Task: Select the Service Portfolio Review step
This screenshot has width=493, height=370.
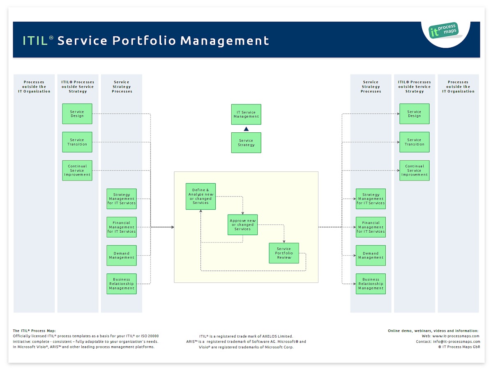Action: [x=284, y=253]
